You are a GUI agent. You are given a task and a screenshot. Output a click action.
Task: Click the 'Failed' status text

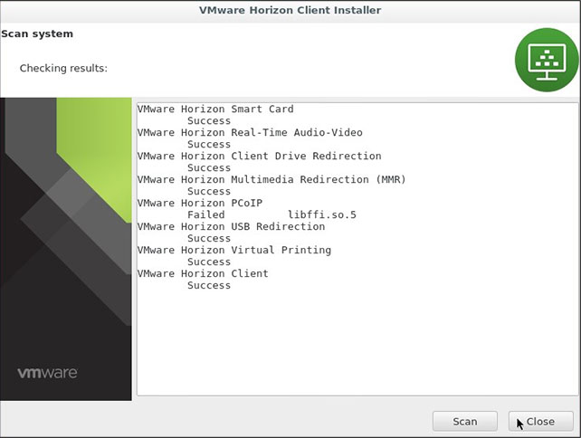tap(206, 214)
